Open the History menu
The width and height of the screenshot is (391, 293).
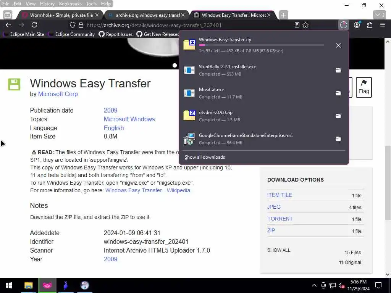tap(47, 4)
